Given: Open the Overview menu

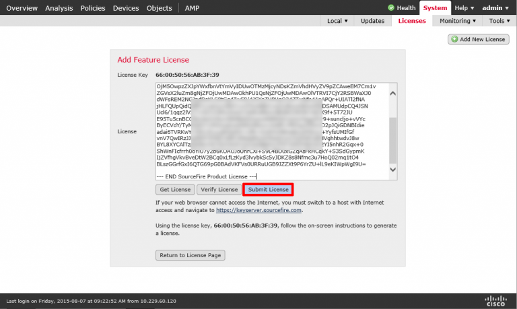Looking at the screenshot, I should point(22,8).
